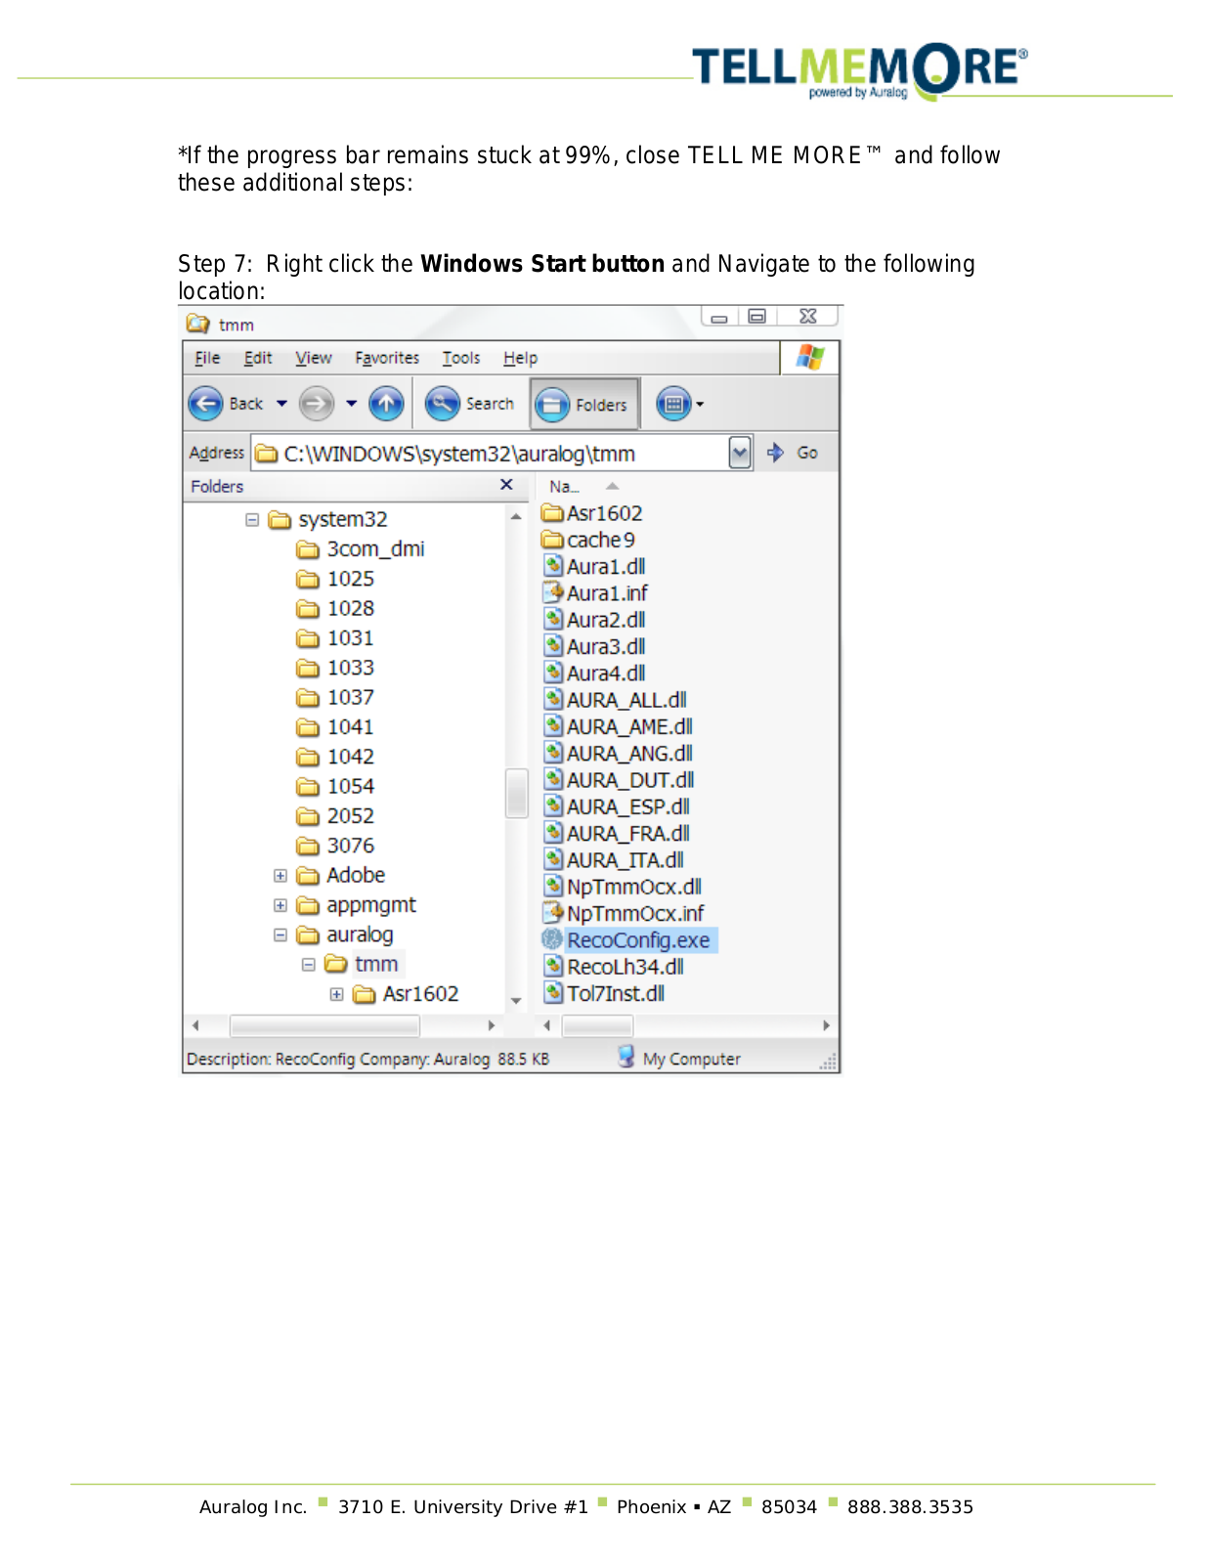Click the file list horizontal scrollbar thumb

point(597,1025)
